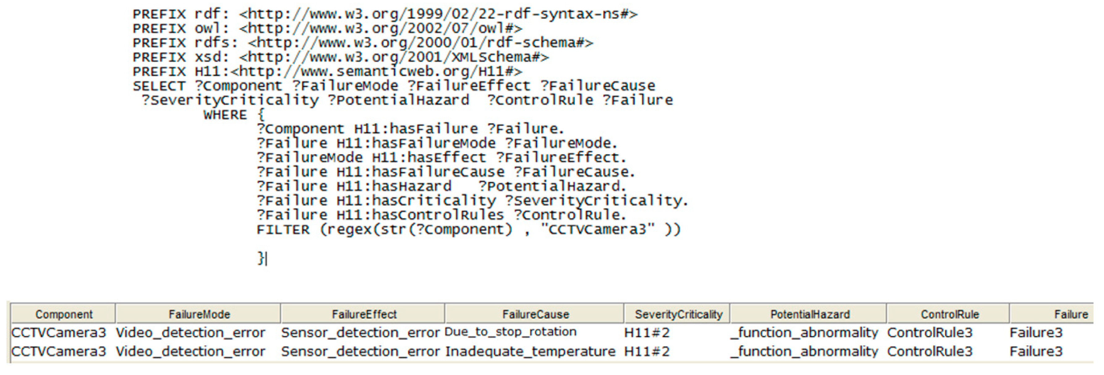The image size is (1104, 375).
Task: Select the Due_to_stop_rotation cell
Action: tap(510, 332)
